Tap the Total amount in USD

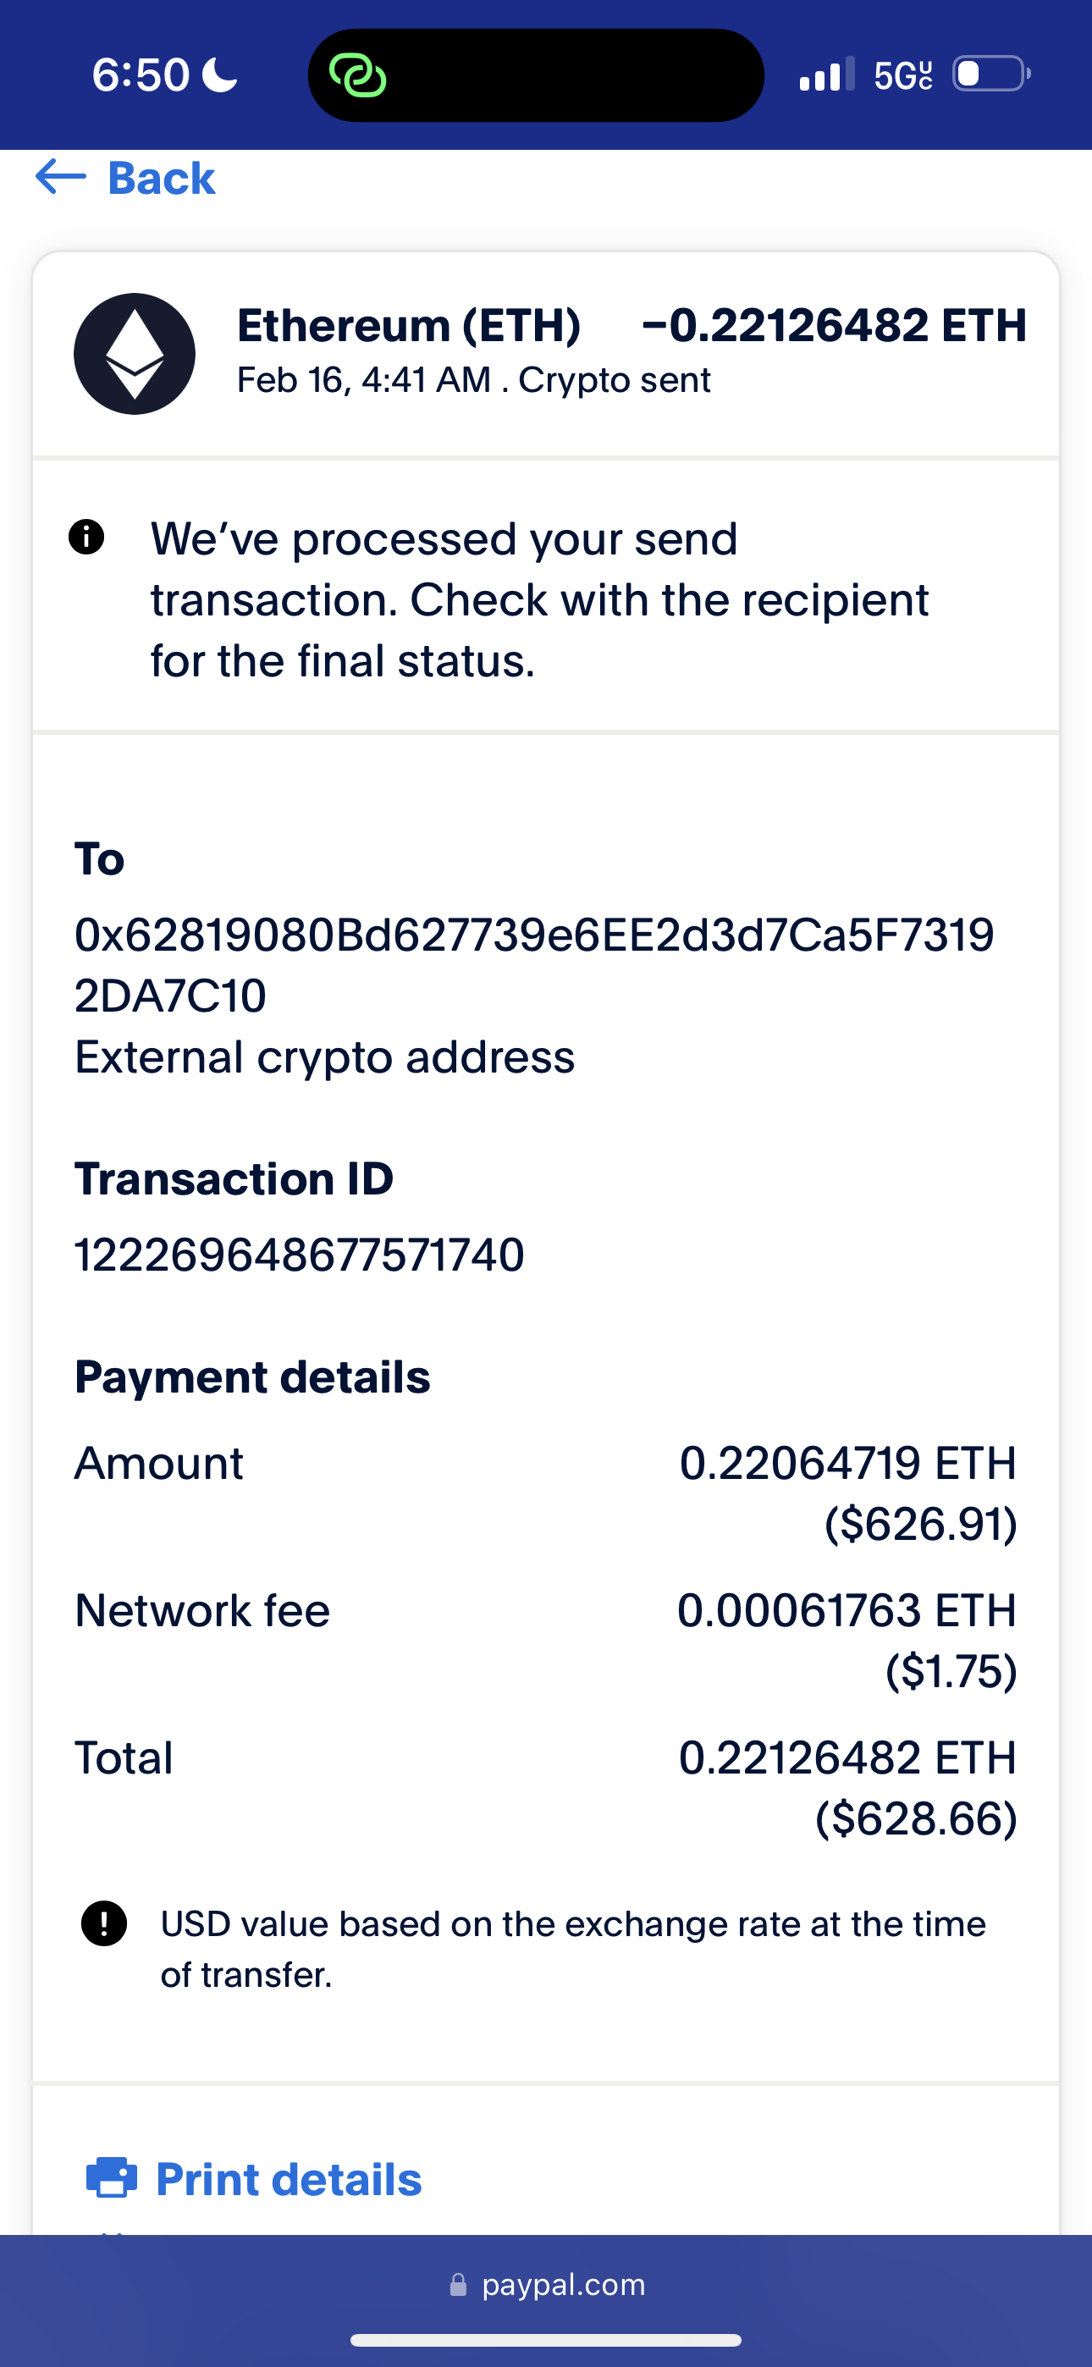(917, 1818)
